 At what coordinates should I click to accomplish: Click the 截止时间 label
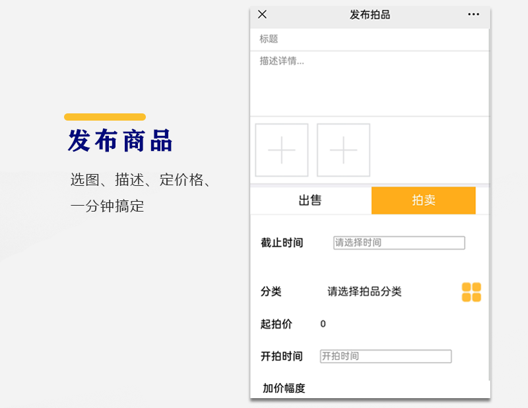point(282,243)
